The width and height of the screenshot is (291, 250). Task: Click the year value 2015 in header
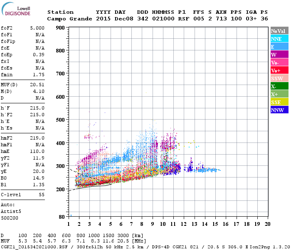(103, 19)
